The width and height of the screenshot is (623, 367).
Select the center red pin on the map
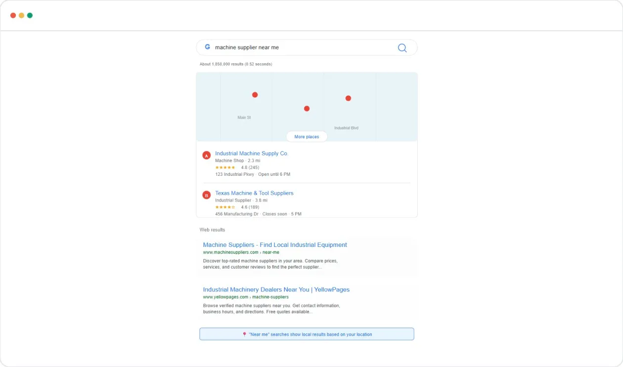click(307, 108)
